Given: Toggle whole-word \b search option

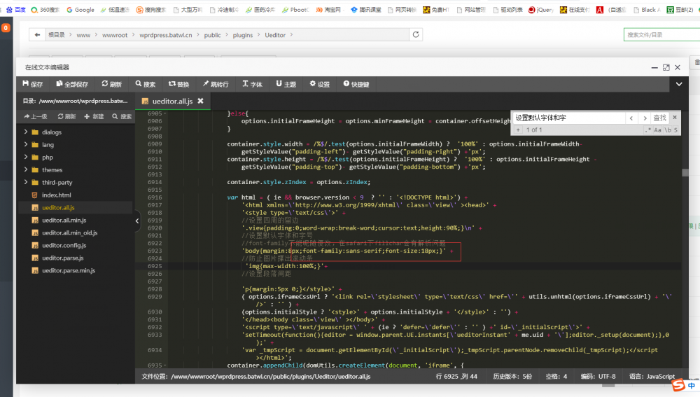Looking at the screenshot, I should pyautogui.click(x=668, y=130).
